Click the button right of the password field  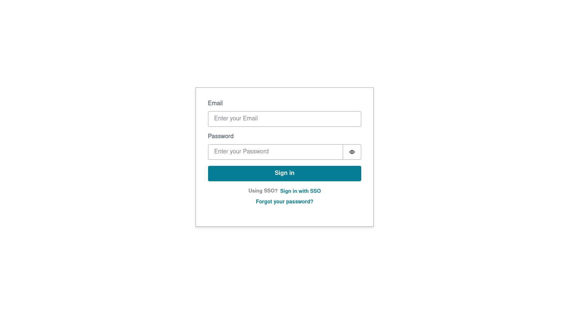[x=352, y=152]
